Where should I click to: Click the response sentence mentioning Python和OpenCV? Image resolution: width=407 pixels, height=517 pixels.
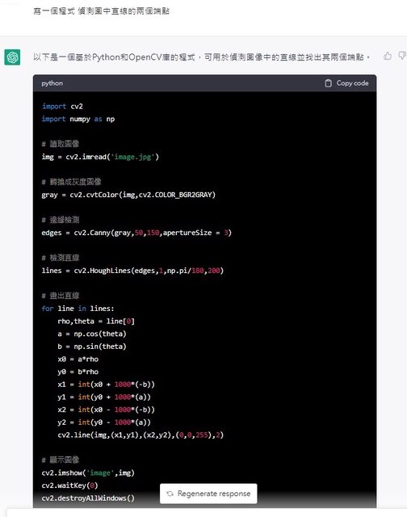(201, 57)
